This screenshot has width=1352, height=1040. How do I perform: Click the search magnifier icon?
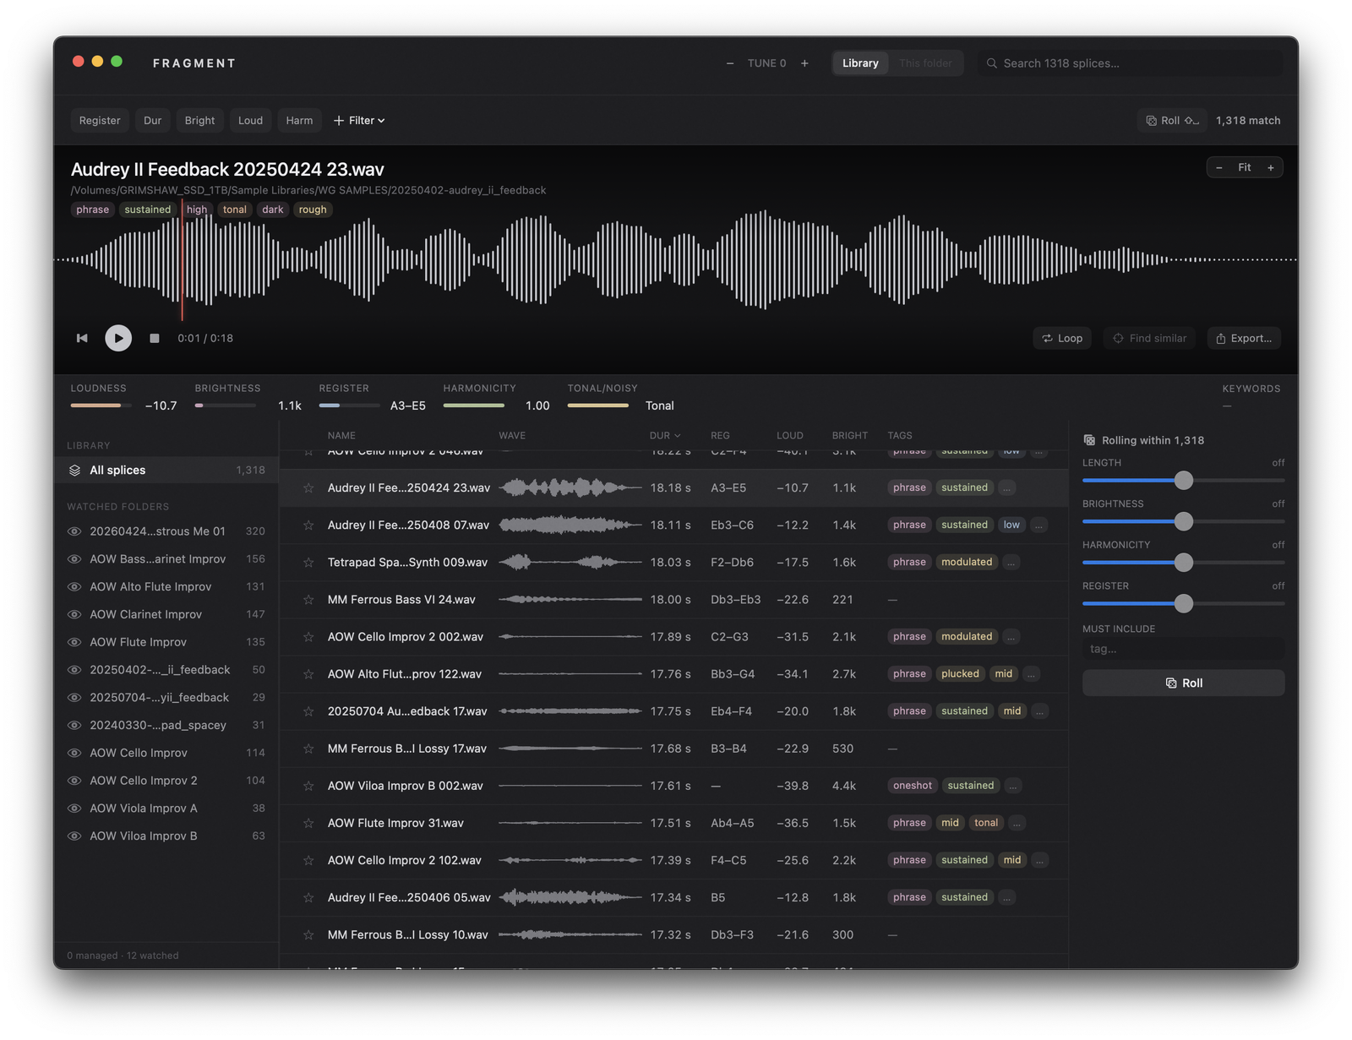pyautogui.click(x=992, y=63)
